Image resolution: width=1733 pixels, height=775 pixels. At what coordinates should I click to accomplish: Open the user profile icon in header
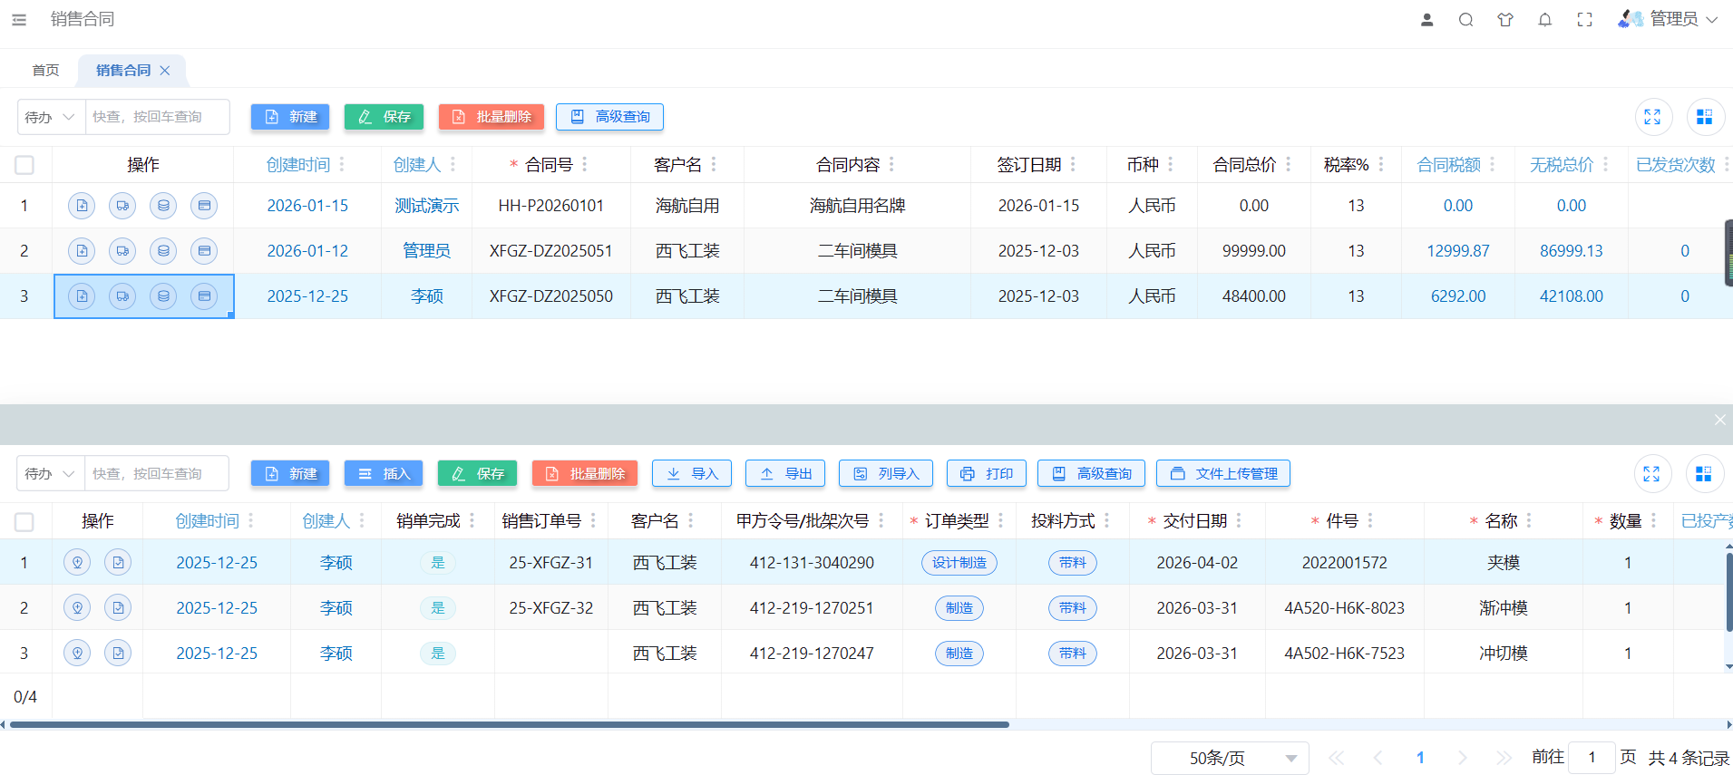pos(1426,19)
